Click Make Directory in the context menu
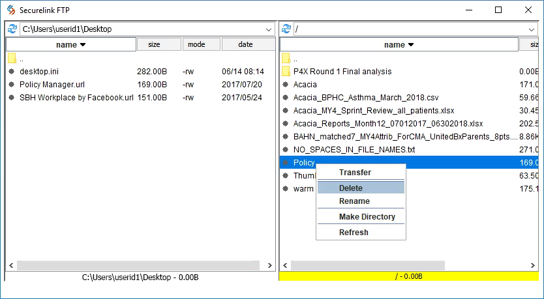The image size is (544, 299). [367, 217]
